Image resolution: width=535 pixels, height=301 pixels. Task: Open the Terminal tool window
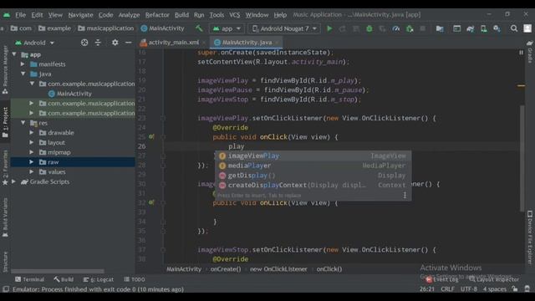[x=30, y=279]
